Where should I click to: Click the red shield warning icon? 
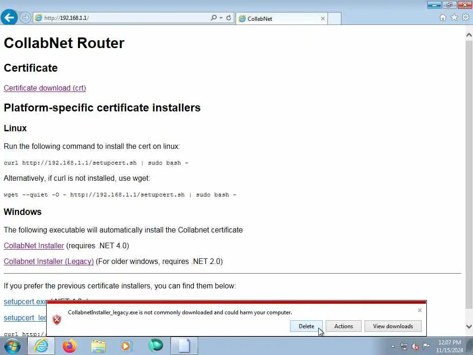pyautogui.click(x=57, y=320)
